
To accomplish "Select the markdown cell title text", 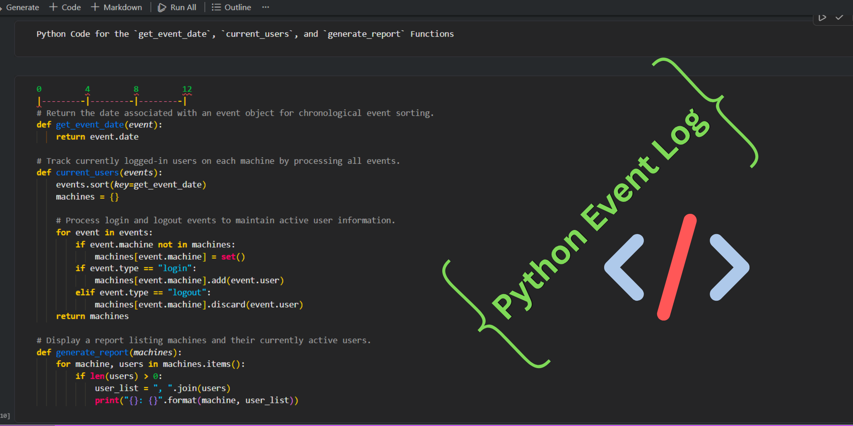I will coord(245,34).
